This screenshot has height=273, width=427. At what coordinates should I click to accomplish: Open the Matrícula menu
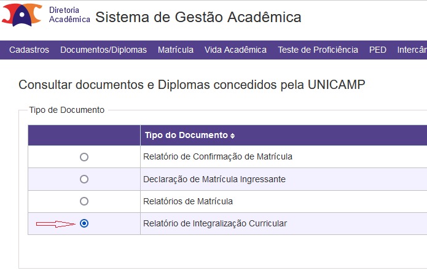click(x=176, y=50)
